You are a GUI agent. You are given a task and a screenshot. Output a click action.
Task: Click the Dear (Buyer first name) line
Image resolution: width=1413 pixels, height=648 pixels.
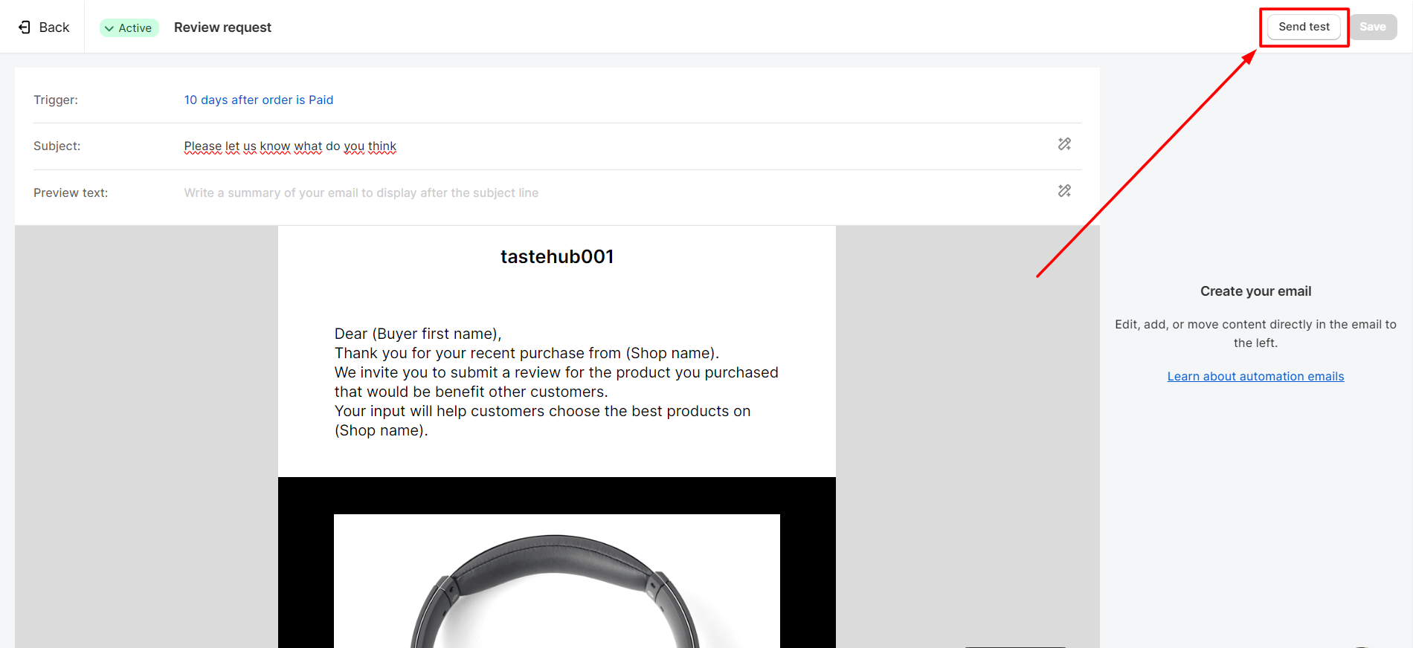tap(418, 334)
